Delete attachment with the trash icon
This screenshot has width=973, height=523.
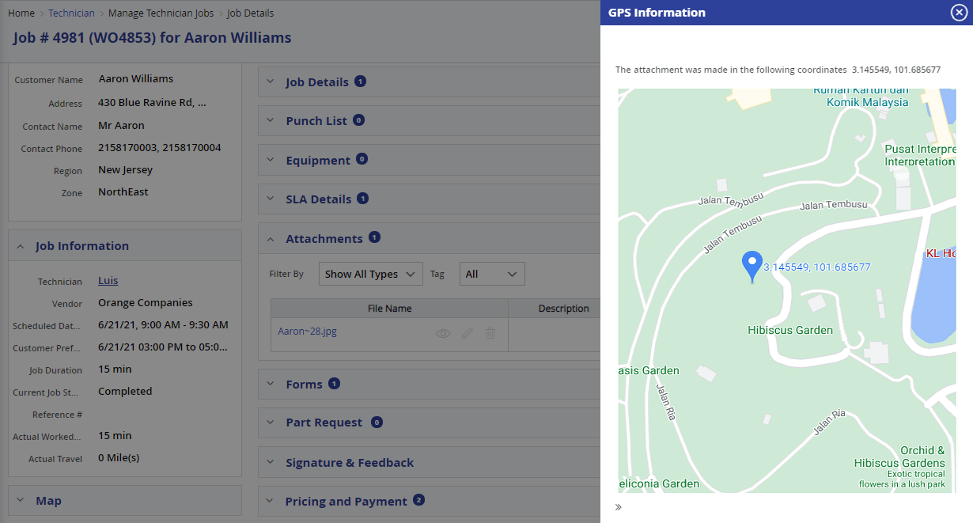(x=490, y=333)
